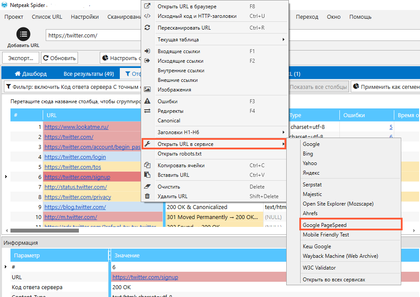Click the Show all columns button
Image resolution: width=420 pixels, height=297 pixels.
[x=318, y=87]
